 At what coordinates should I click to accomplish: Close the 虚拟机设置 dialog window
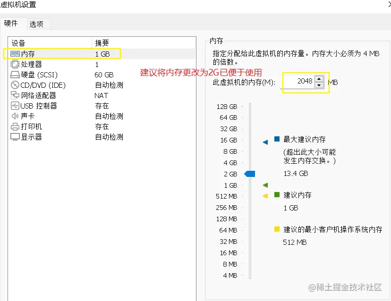(389, 4)
